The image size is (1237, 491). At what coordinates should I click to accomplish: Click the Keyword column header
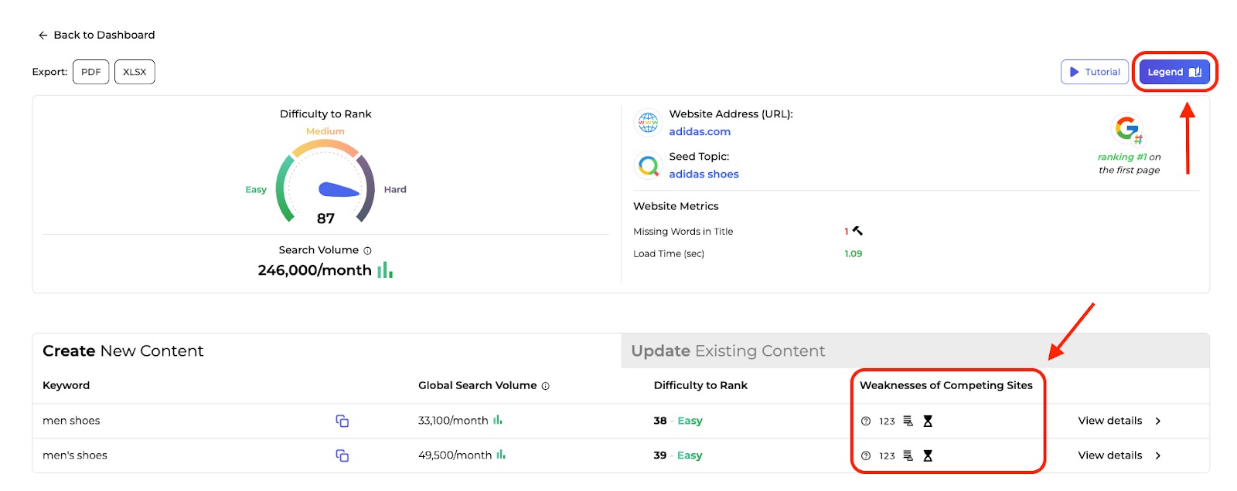[66, 385]
